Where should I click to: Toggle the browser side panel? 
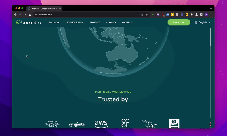tap(201, 15)
